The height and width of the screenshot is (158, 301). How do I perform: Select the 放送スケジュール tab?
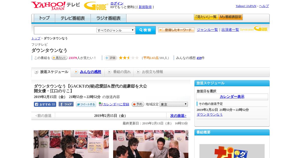click(51, 72)
